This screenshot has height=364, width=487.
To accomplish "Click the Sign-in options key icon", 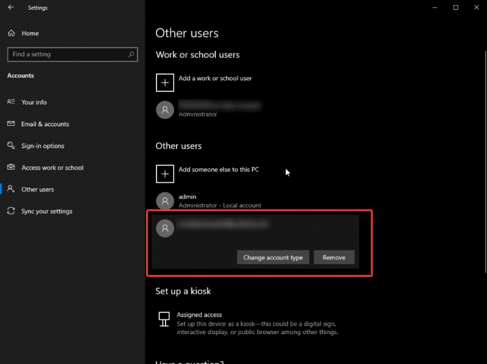I will point(10,146).
